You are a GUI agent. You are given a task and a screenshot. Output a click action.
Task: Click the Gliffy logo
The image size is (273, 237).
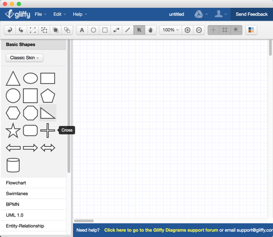click(17, 14)
